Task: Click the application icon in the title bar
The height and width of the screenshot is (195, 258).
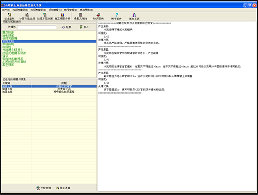Action: point(3,5)
